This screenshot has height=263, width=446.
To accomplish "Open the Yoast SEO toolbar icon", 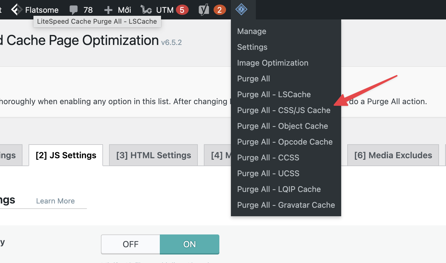I will [204, 10].
